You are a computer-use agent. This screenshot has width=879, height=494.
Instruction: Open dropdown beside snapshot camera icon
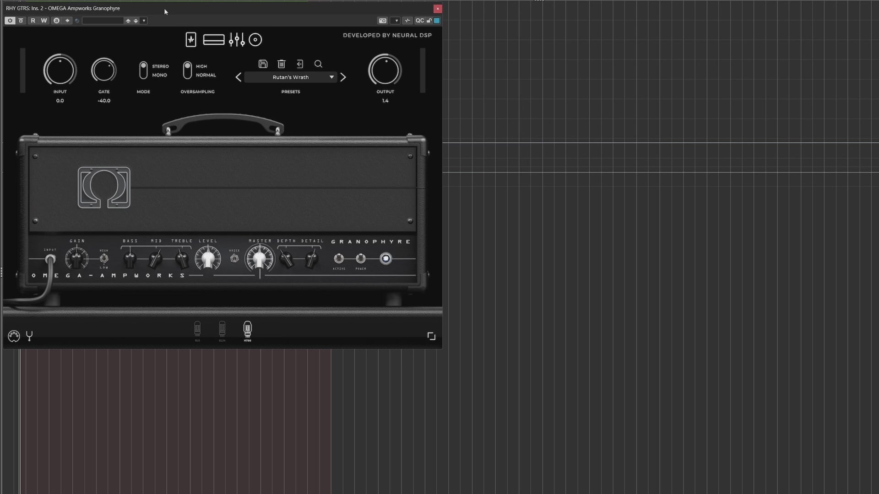tap(396, 21)
